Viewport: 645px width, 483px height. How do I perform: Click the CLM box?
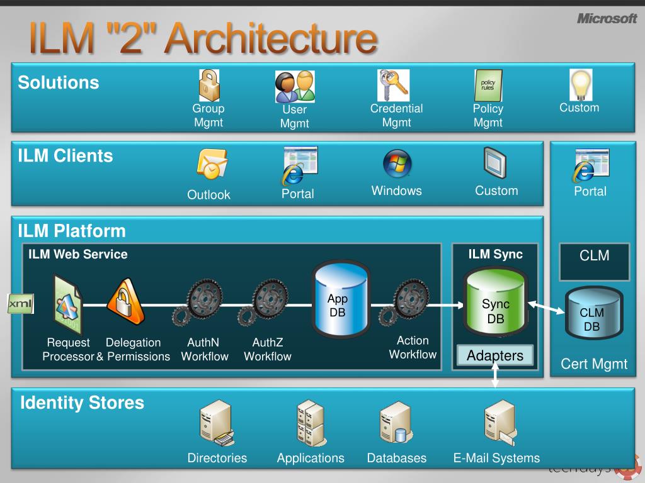595,262
